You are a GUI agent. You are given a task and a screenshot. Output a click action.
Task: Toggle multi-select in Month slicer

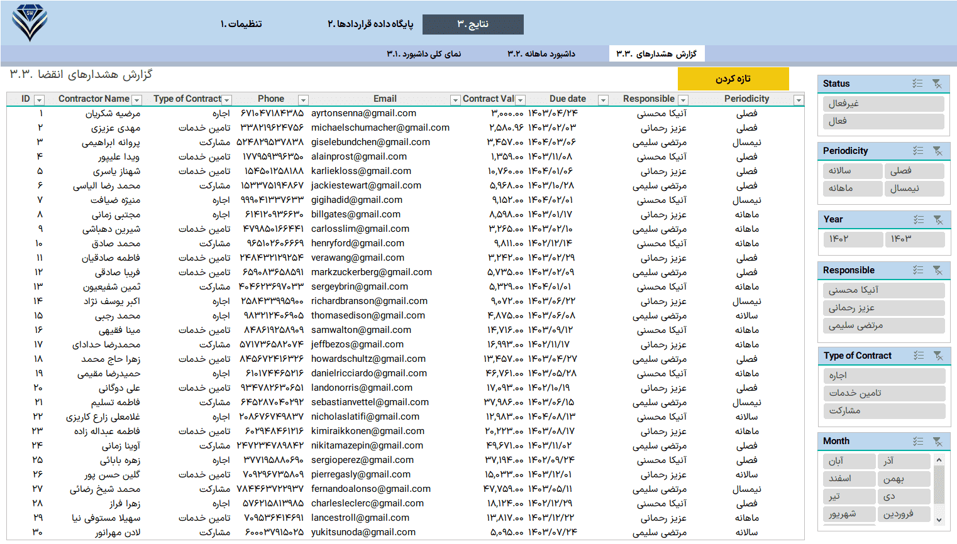(919, 441)
